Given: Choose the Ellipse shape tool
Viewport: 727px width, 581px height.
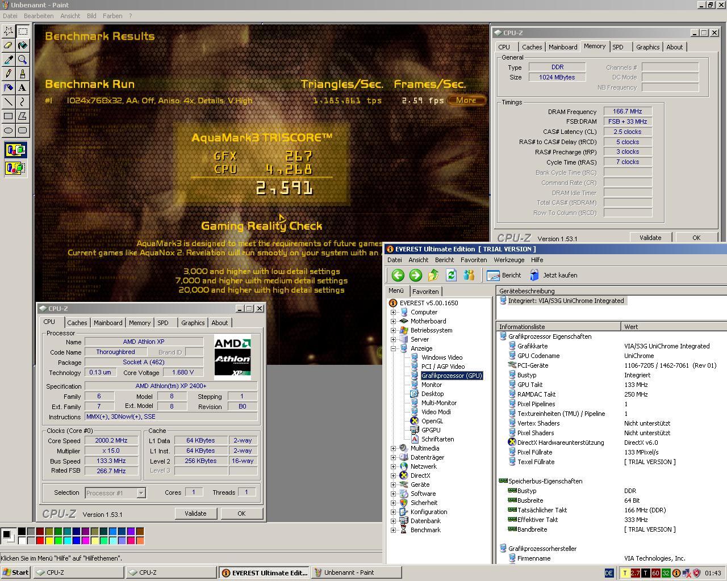Looking at the screenshot, I should (9, 130).
